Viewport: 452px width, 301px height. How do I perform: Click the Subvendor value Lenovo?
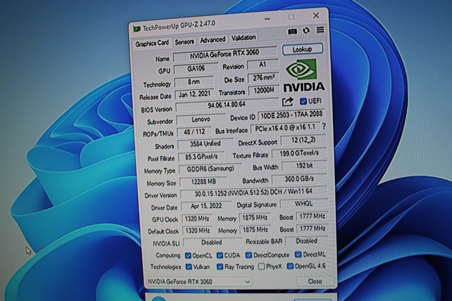(201, 119)
